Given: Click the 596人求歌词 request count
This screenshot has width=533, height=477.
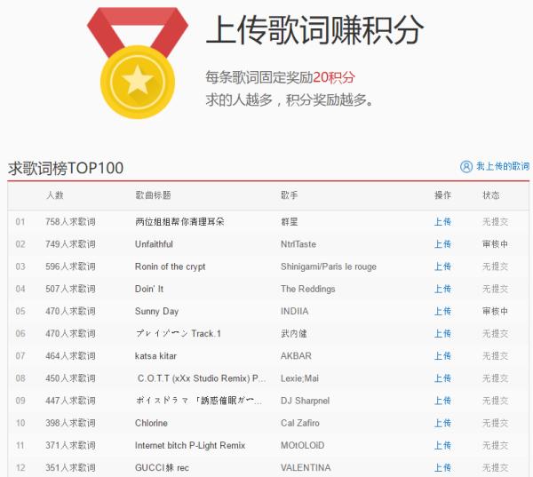Looking at the screenshot, I should tap(70, 266).
